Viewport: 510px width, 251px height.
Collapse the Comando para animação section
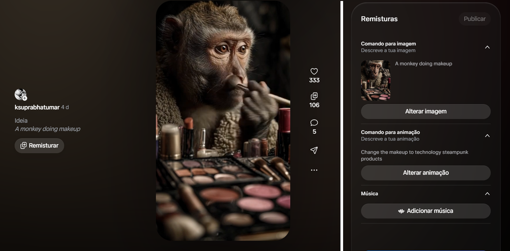click(x=487, y=136)
